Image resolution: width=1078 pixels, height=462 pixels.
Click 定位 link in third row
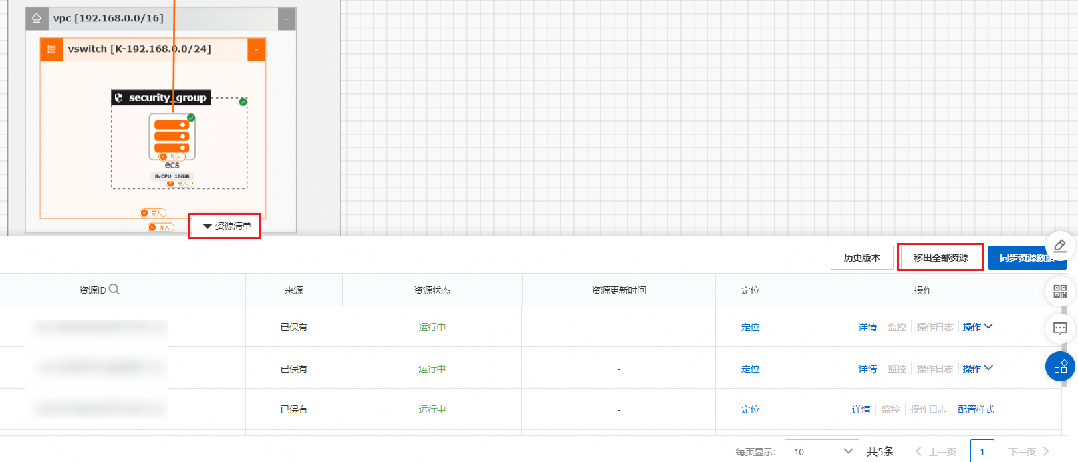pos(750,409)
